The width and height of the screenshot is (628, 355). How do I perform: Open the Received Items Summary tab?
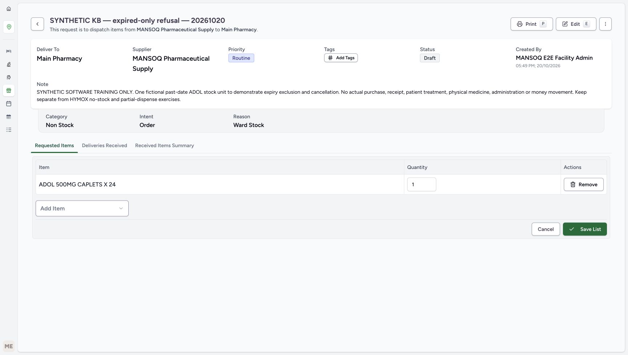click(x=165, y=145)
